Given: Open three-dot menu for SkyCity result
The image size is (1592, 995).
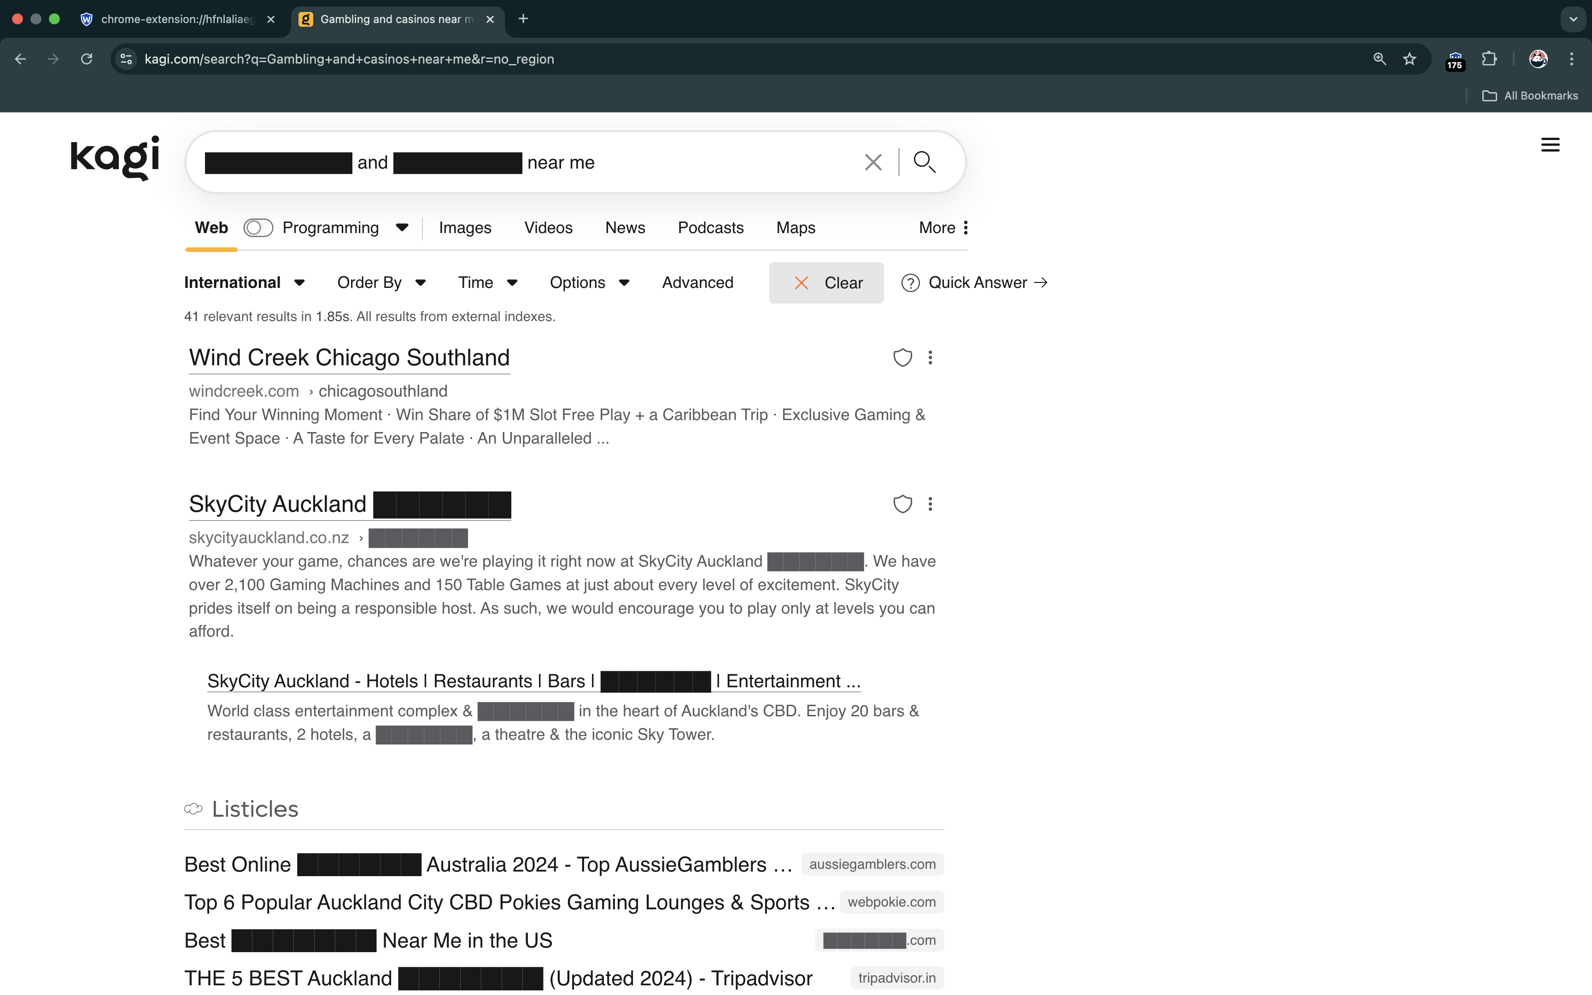Looking at the screenshot, I should (930, 504).
